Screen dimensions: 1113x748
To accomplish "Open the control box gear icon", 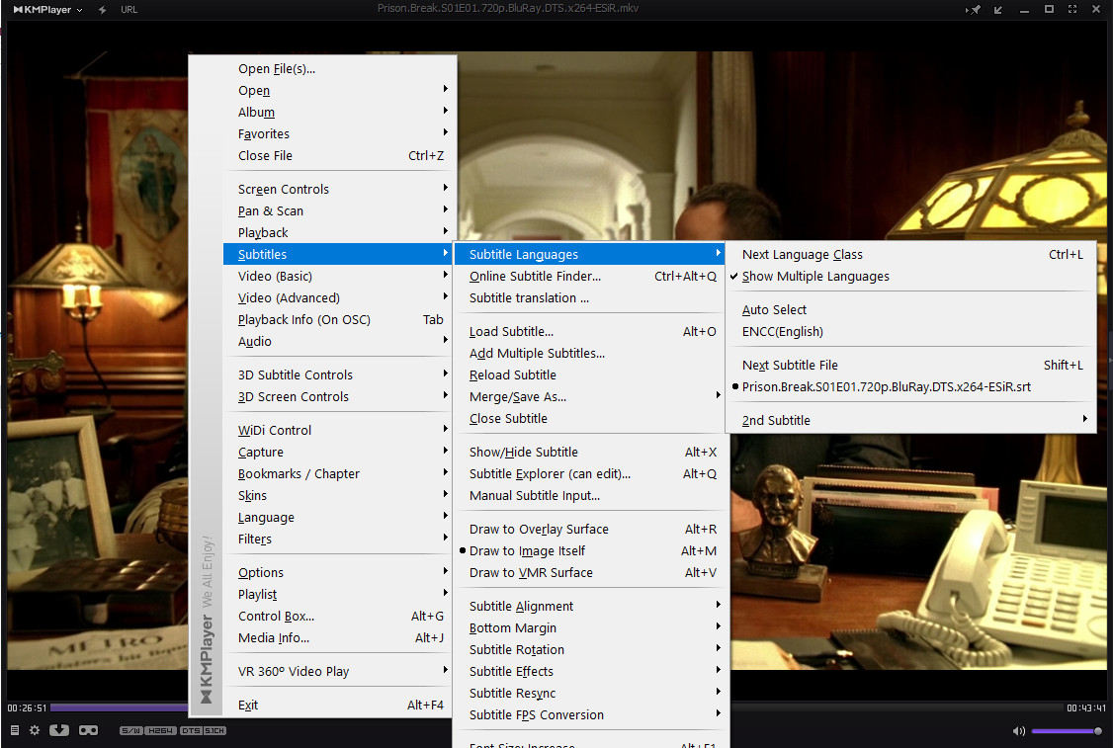I will tap(35, 730).
